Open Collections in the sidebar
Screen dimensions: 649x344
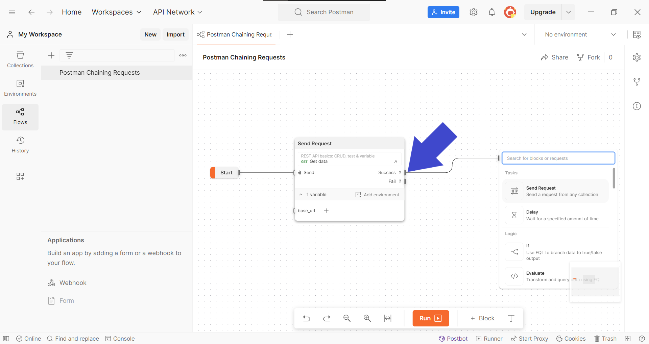[20, 60]
